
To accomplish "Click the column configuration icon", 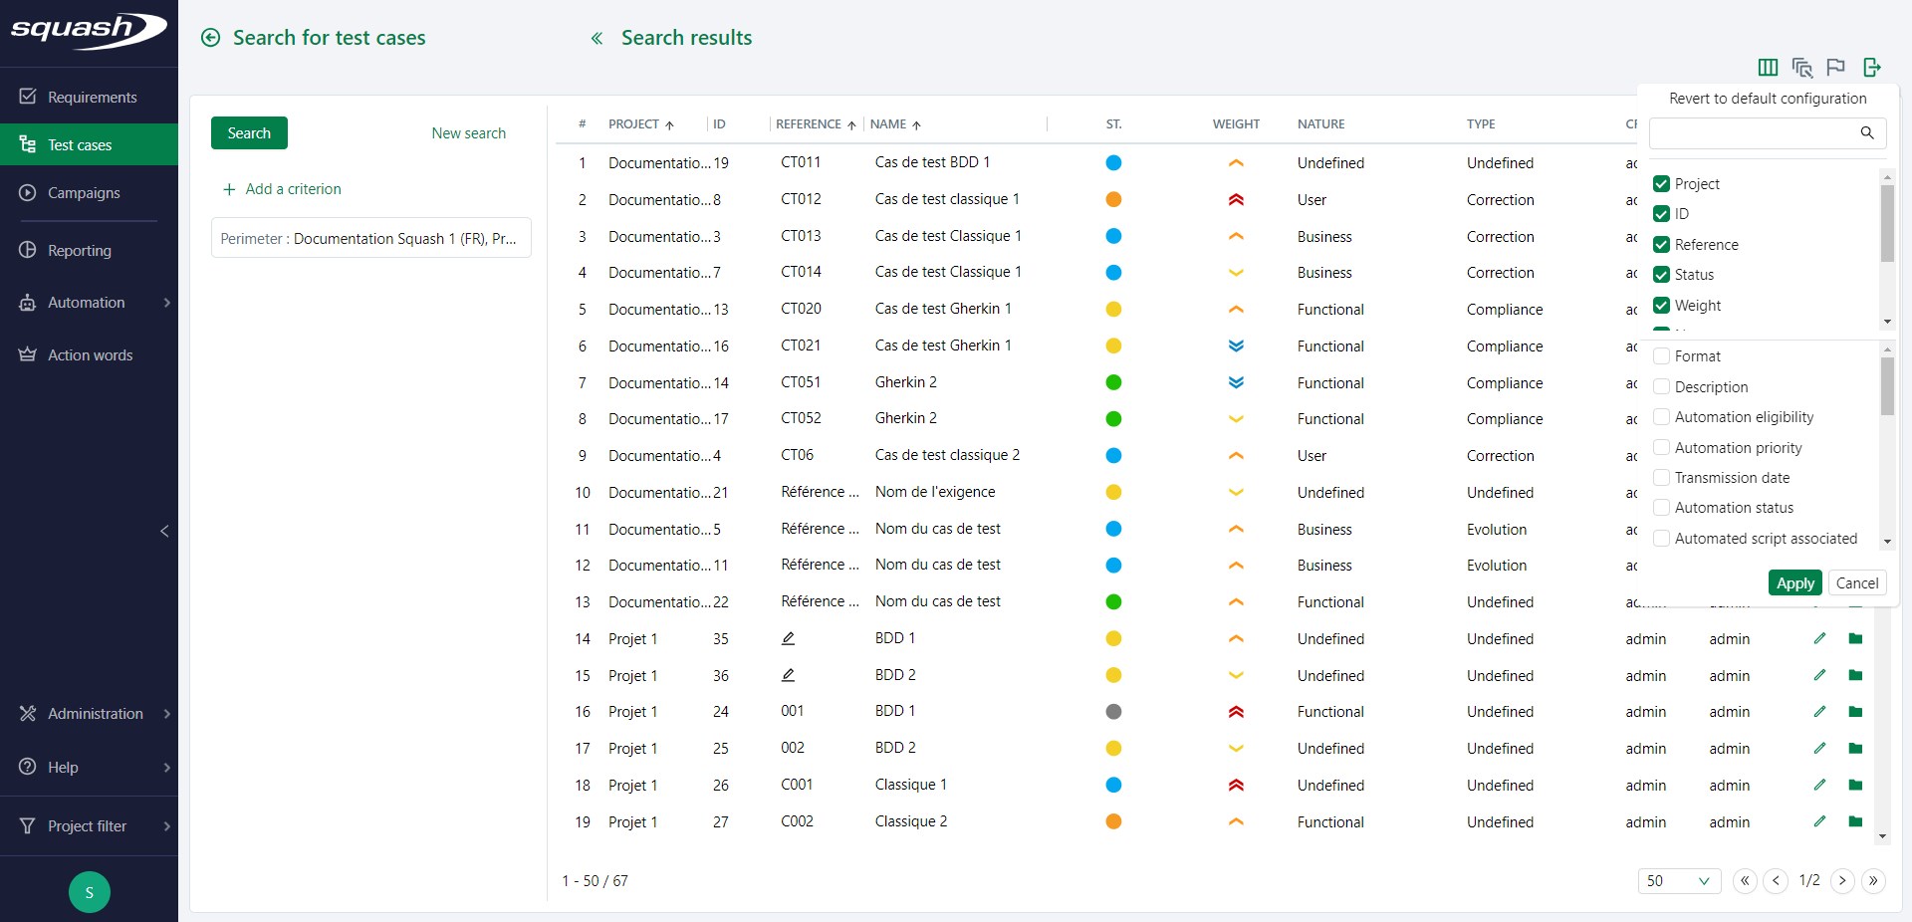I will (1768, 67).
